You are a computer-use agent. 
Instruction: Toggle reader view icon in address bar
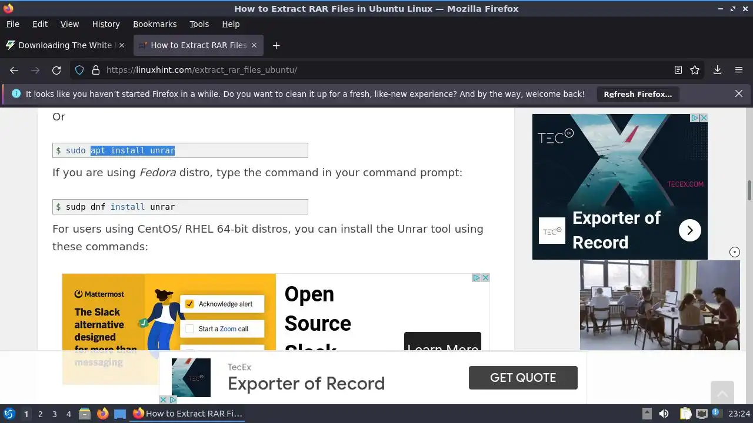[678, 70]
